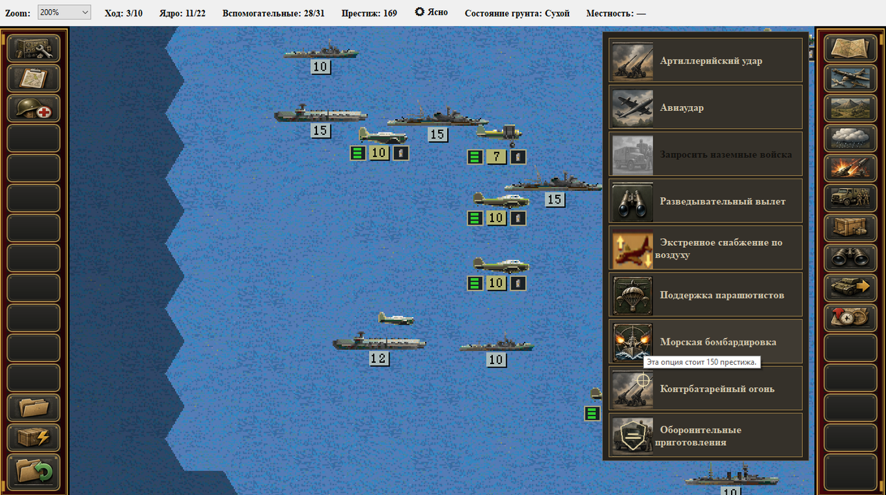Select Поддержка парашютистов option
The image size is (886, 495).
(x=705, y=295)
